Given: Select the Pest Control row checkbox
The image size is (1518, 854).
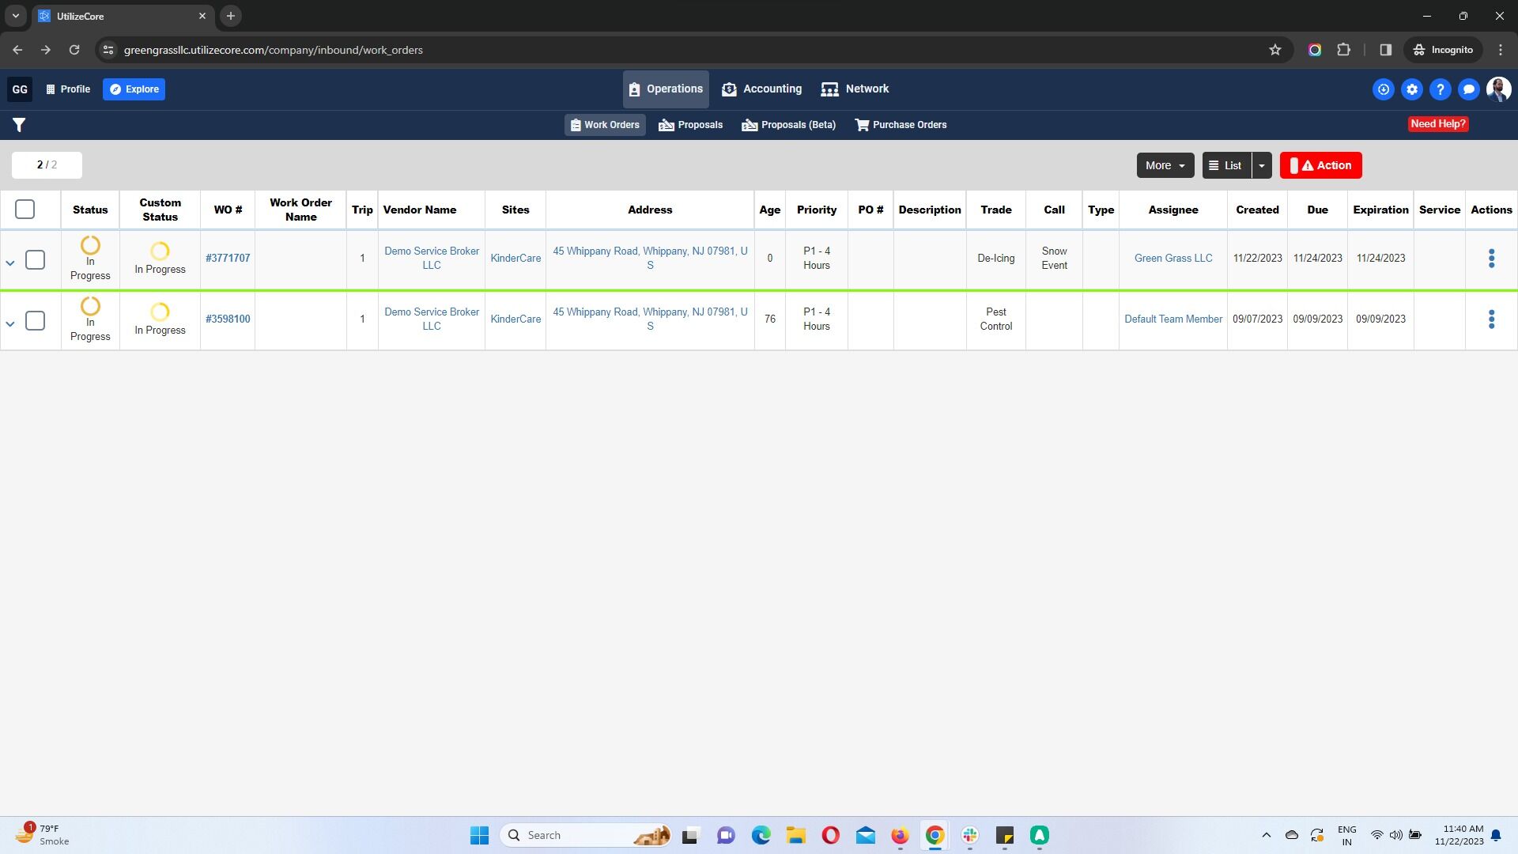Looking at the screenshot, I should [35, 321].
